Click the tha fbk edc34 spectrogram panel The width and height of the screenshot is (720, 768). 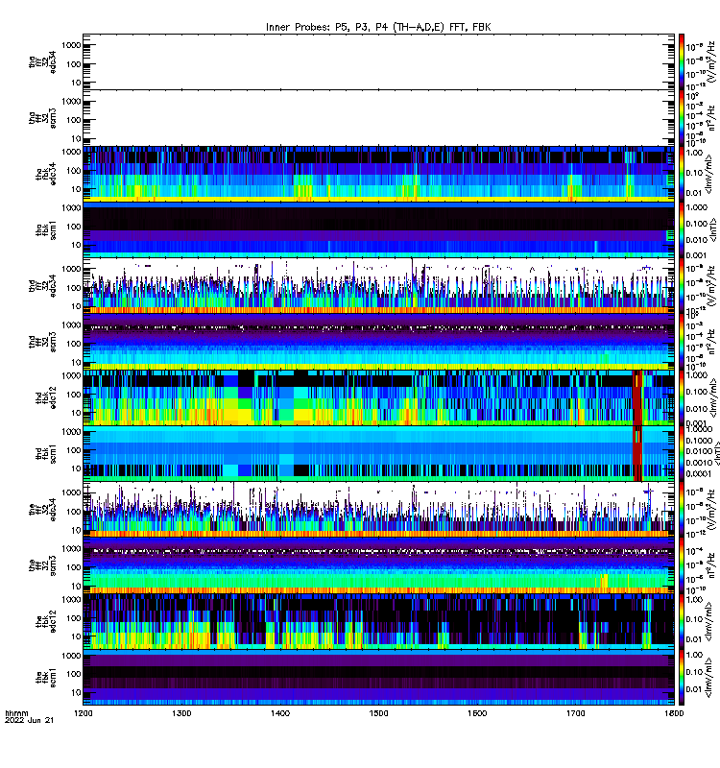click(x=378, y=174)
